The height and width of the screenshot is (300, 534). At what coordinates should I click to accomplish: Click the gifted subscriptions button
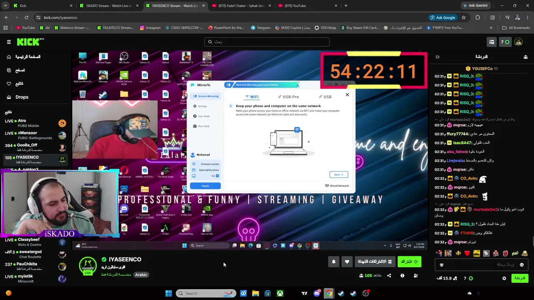[x=375, y=262]
